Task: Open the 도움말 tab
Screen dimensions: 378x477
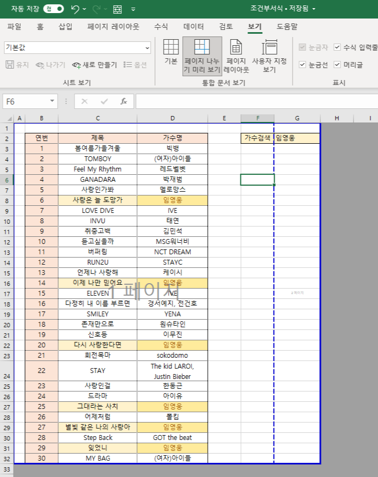Action: (287, 27)
